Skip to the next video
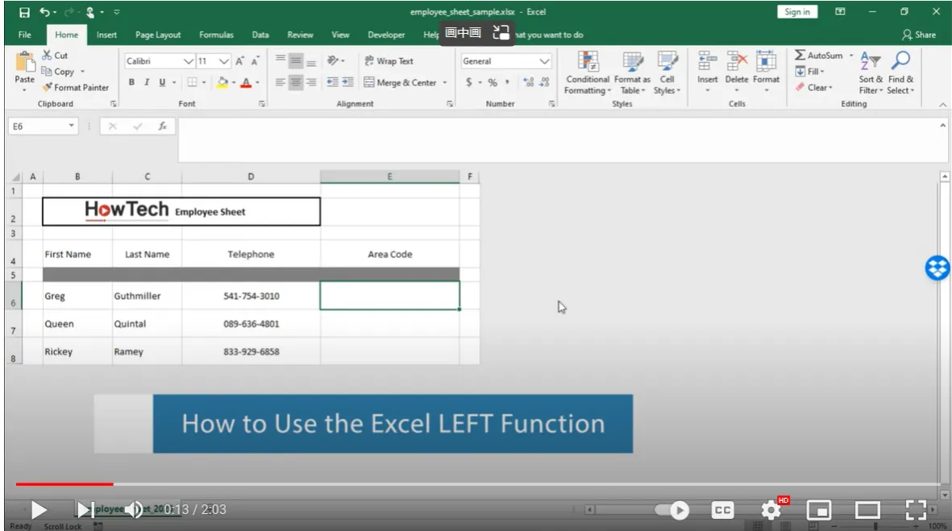 85,510
